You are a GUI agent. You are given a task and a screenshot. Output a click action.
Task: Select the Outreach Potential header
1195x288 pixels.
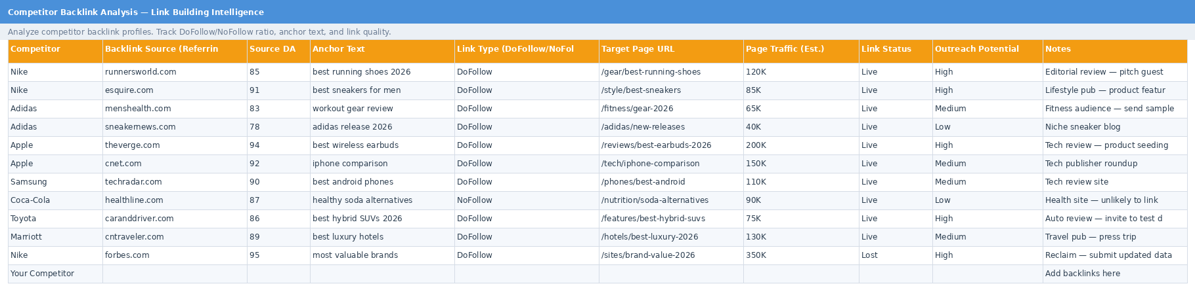(x=988, y=52)
